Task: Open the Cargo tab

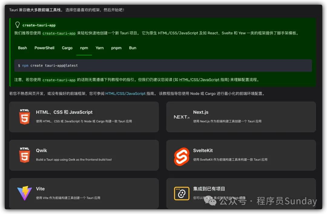Action: pos(67,48)
